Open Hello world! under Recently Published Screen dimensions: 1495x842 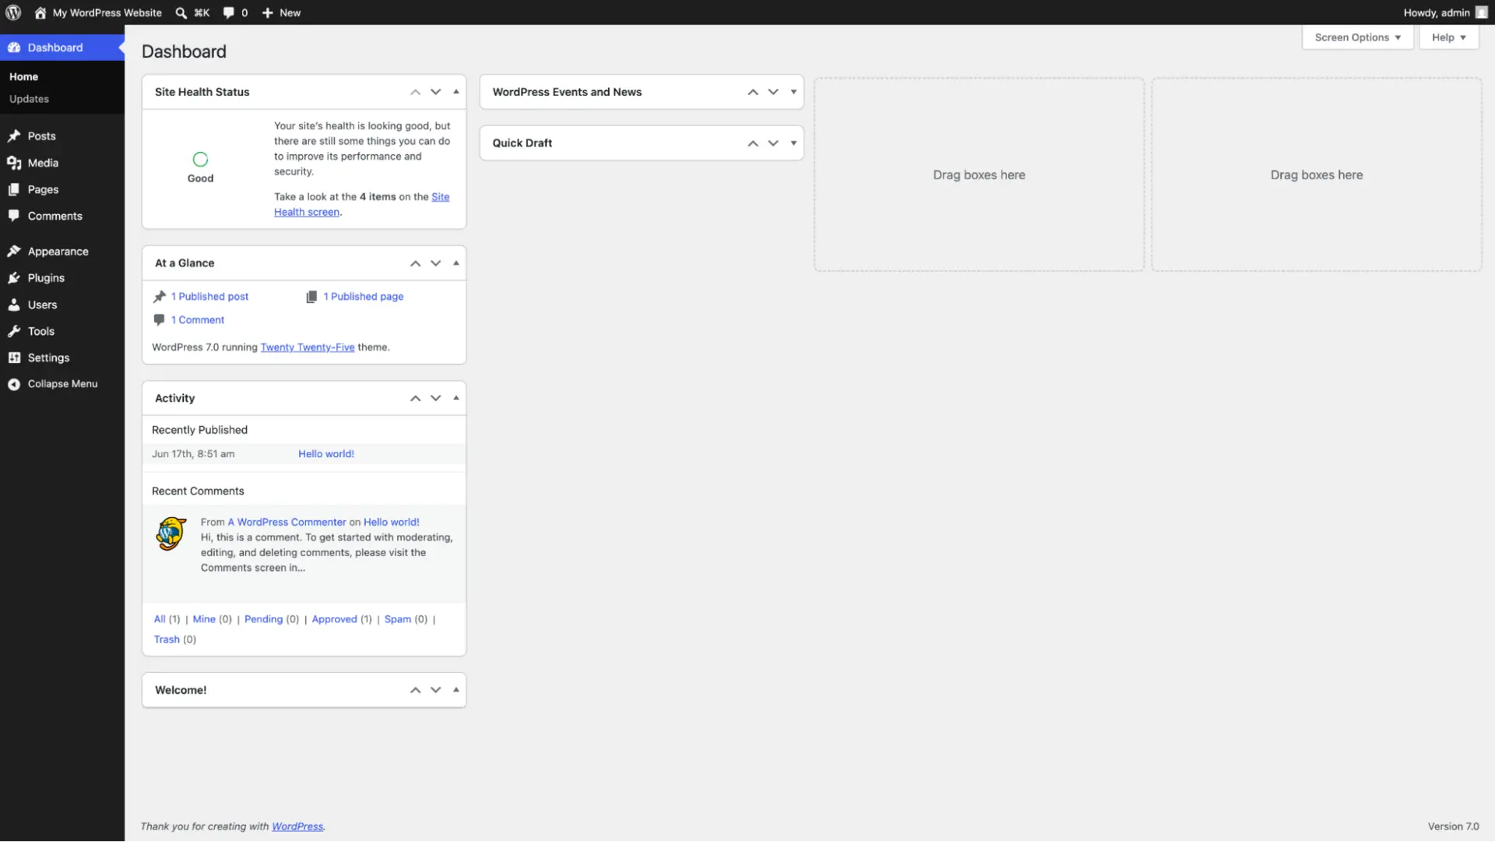326,454
